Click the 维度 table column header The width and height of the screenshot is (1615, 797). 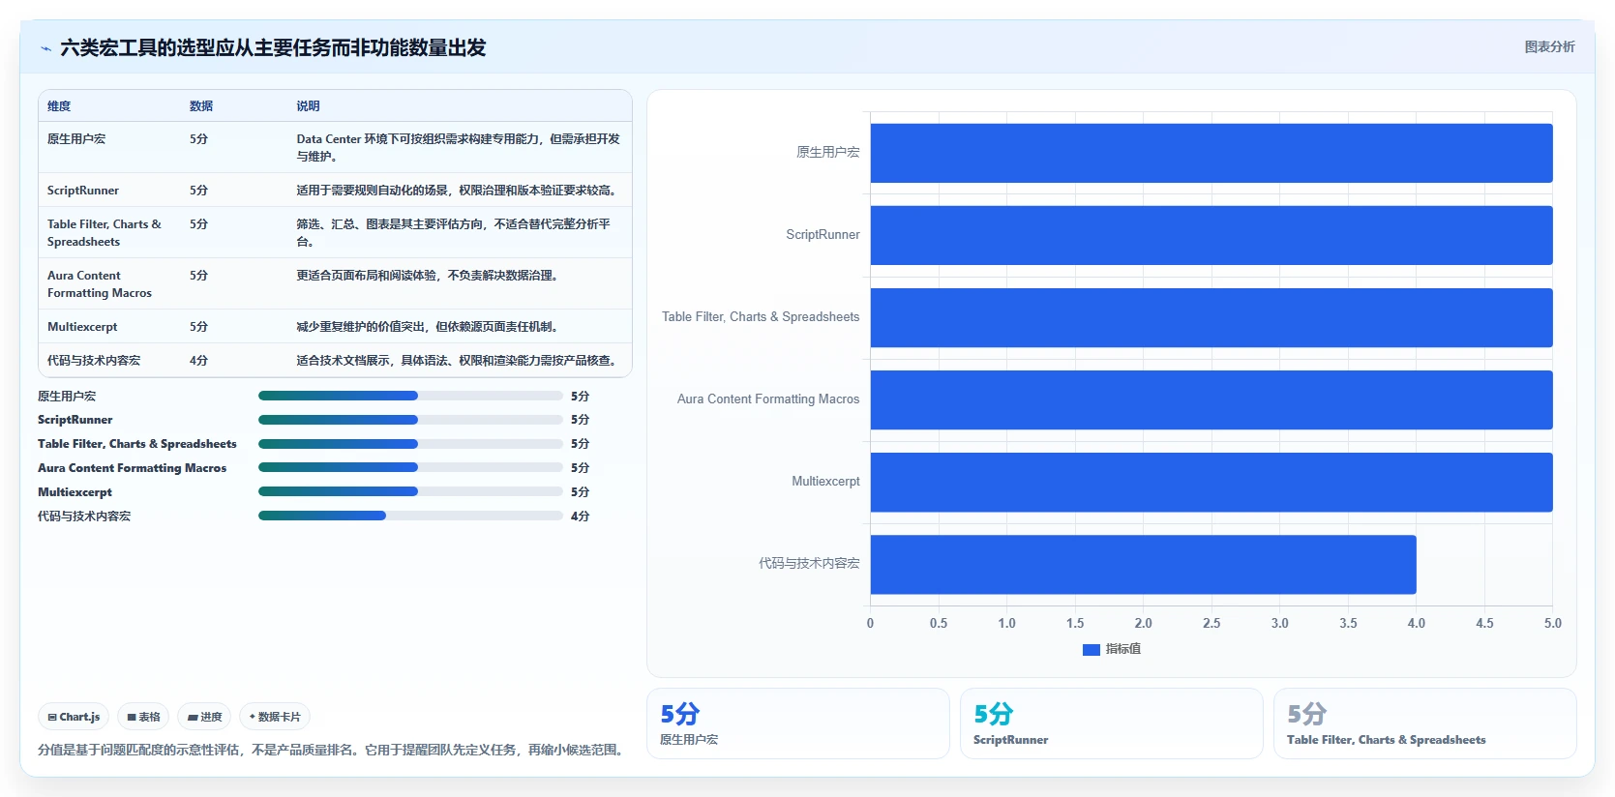[x=59, y=106]
